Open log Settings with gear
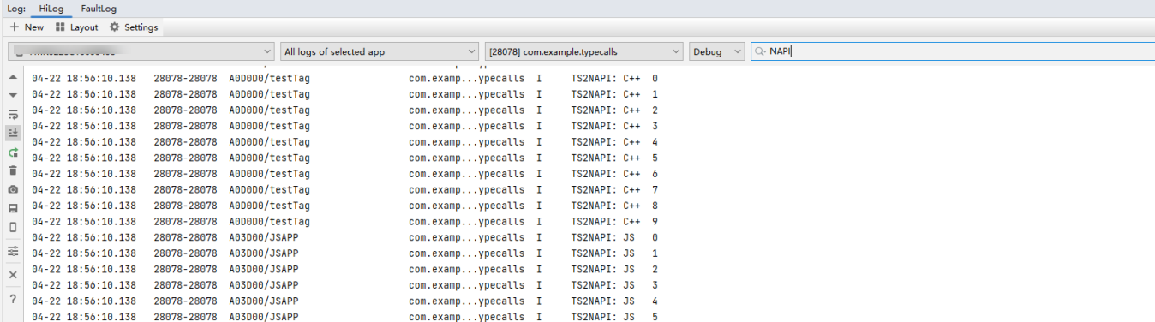The height and width of the screenshot is (322, 1155). pyautogui.click(x=134, y=27)
